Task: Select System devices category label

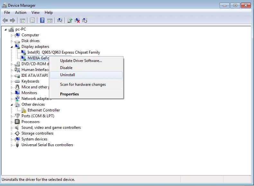Action: tap(34, 139)
